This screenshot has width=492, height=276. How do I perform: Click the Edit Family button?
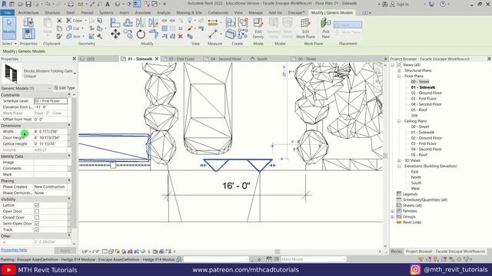(x=258, y=28)
